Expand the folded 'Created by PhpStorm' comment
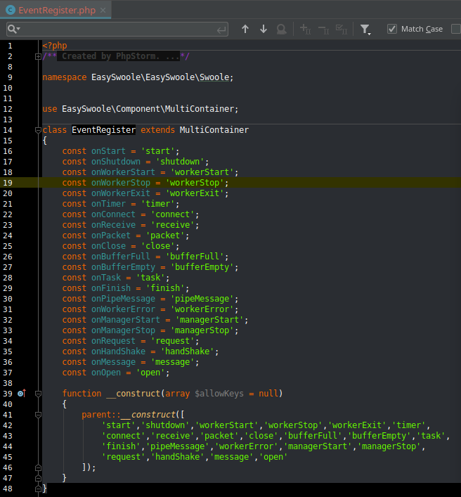This screenshot has width=461, height=497. point(37,56)
